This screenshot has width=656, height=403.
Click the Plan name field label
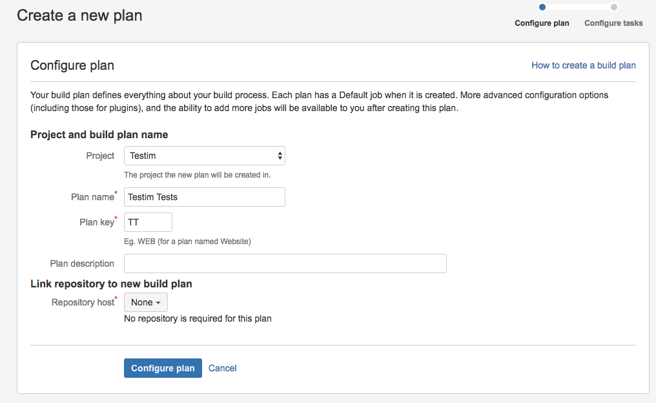[92, 197]
